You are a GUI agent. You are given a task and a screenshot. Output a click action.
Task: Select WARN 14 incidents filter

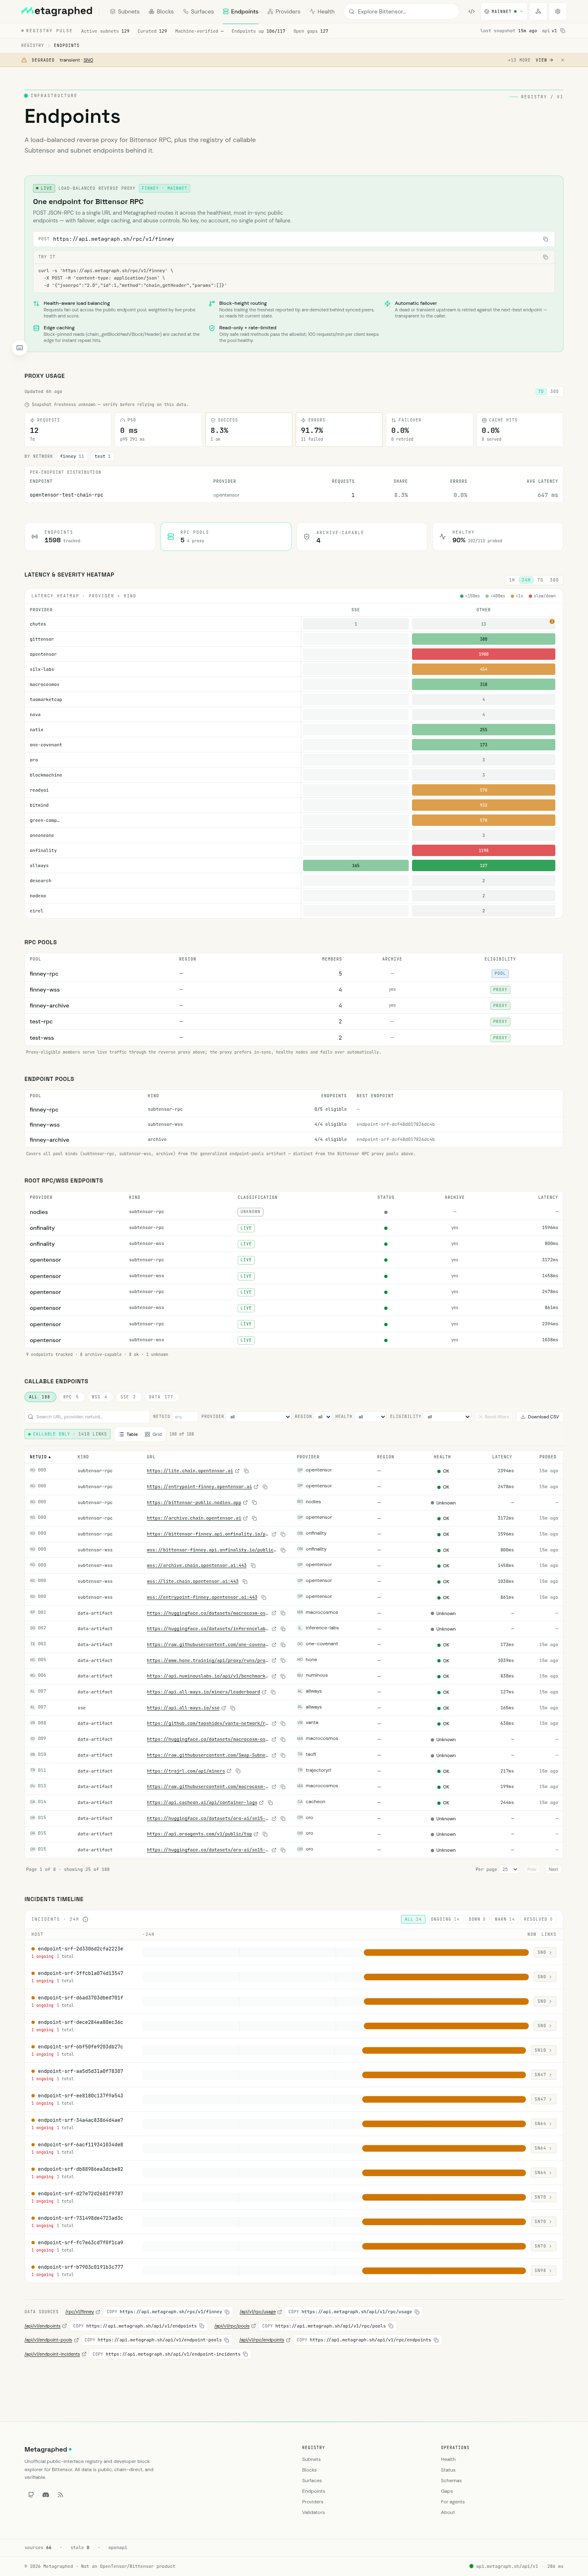point(505,1919)
